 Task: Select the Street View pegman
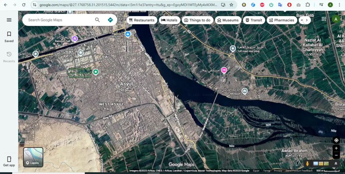(307, 163)
